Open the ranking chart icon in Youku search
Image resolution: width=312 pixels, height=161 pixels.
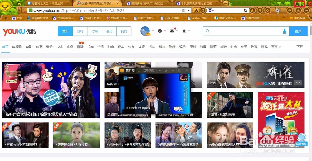tap(285, 31)
